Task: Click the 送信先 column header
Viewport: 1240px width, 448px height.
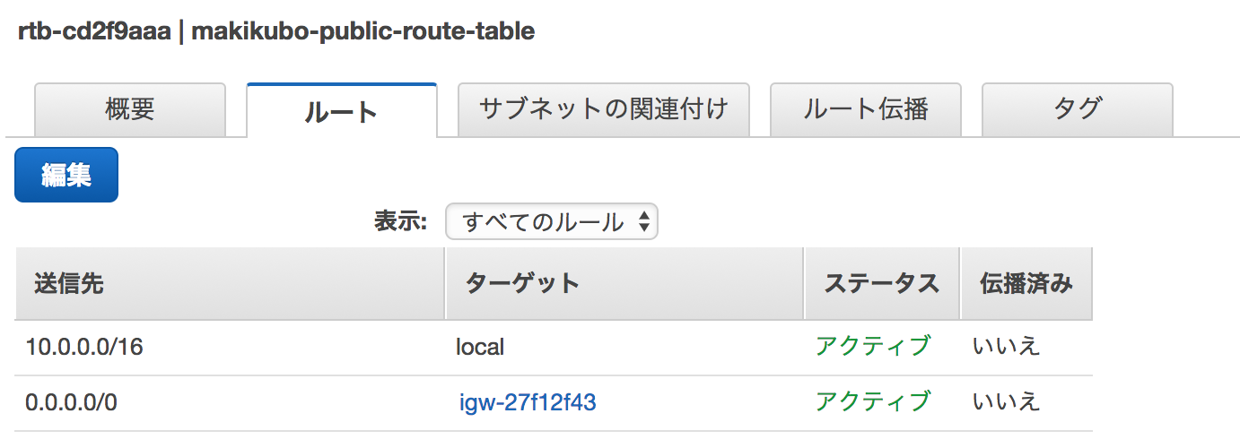Action: (69, 284)
